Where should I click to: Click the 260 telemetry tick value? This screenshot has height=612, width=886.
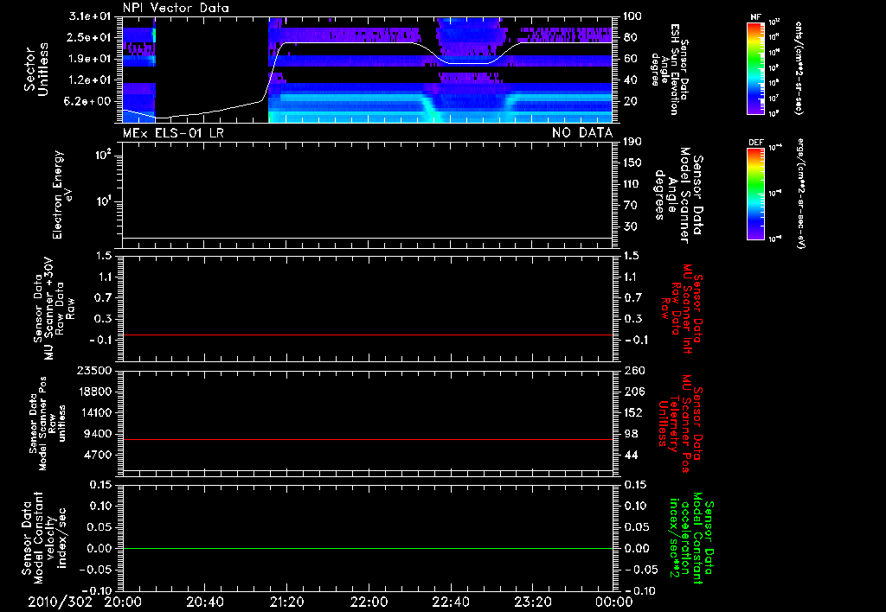click(633, 371)
